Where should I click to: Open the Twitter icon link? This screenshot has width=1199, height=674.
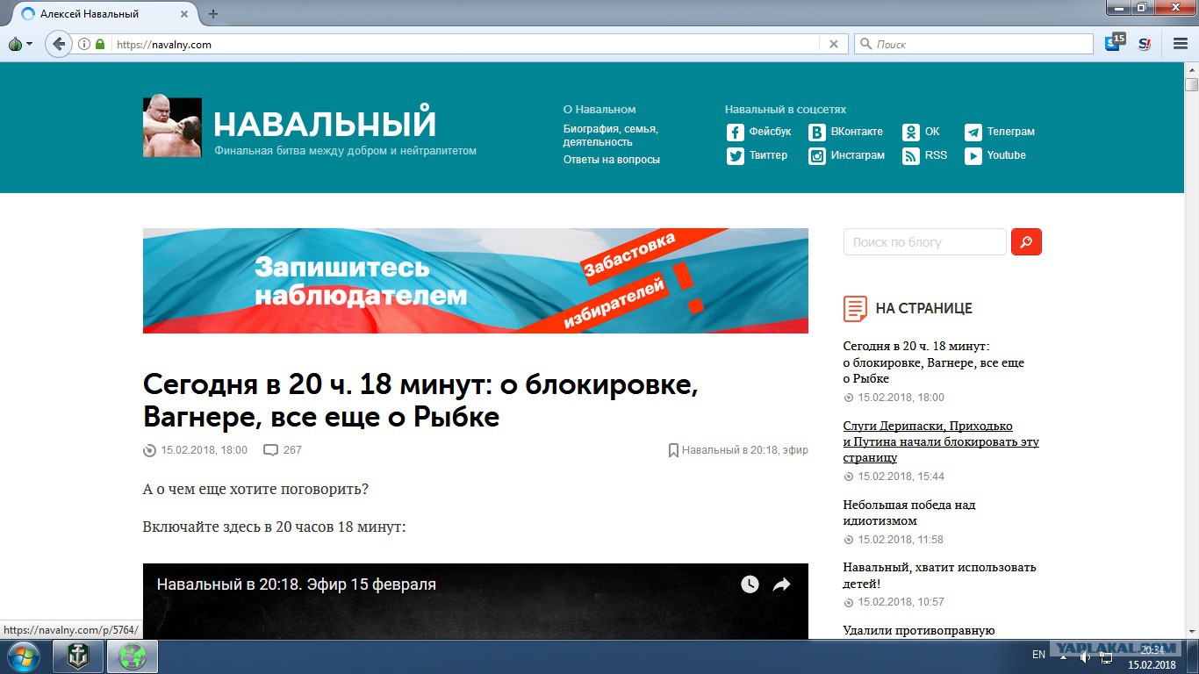(735, 156)
